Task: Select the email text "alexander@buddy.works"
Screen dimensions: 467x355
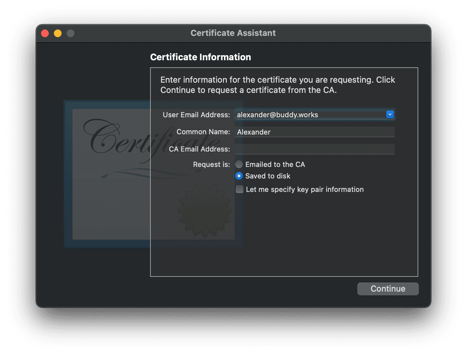Action: 277,114
